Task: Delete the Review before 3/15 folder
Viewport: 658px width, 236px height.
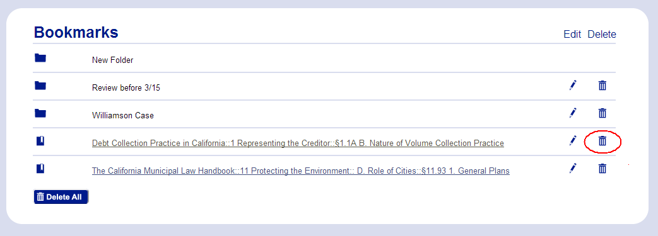Action: 602,86
